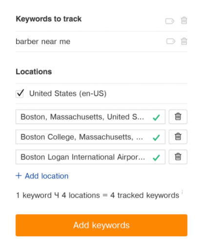The width and height of the screenshot is (203, 249).
Task: Click the orange 'Add keywords' button
Action: [101, 225]
